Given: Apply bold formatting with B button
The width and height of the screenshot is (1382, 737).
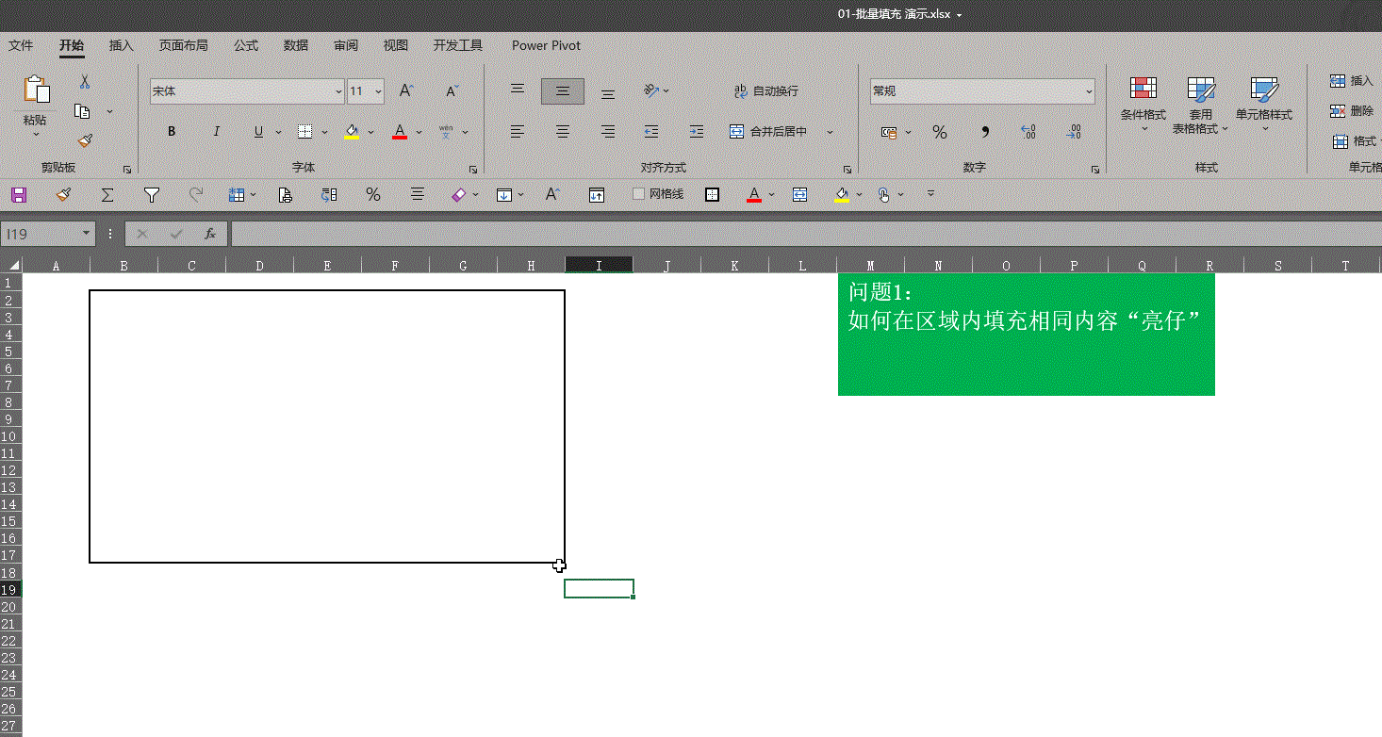Looking at the screenshot, I should (172, 132).
